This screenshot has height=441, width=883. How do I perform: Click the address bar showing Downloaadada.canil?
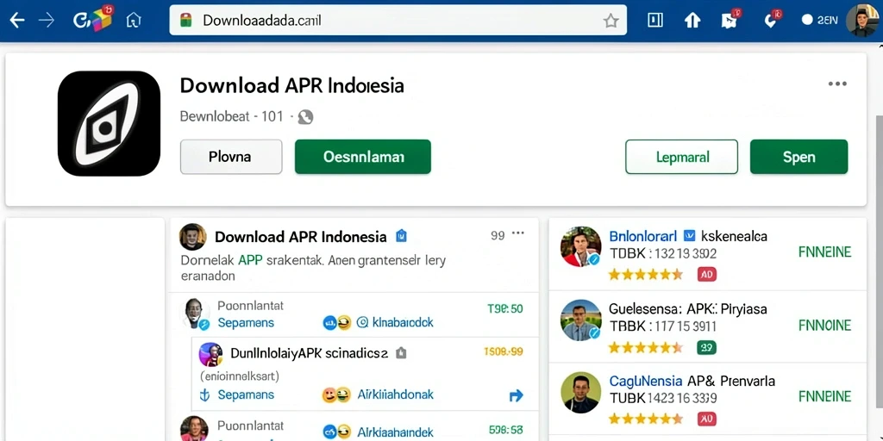click(x=398, y=21)
